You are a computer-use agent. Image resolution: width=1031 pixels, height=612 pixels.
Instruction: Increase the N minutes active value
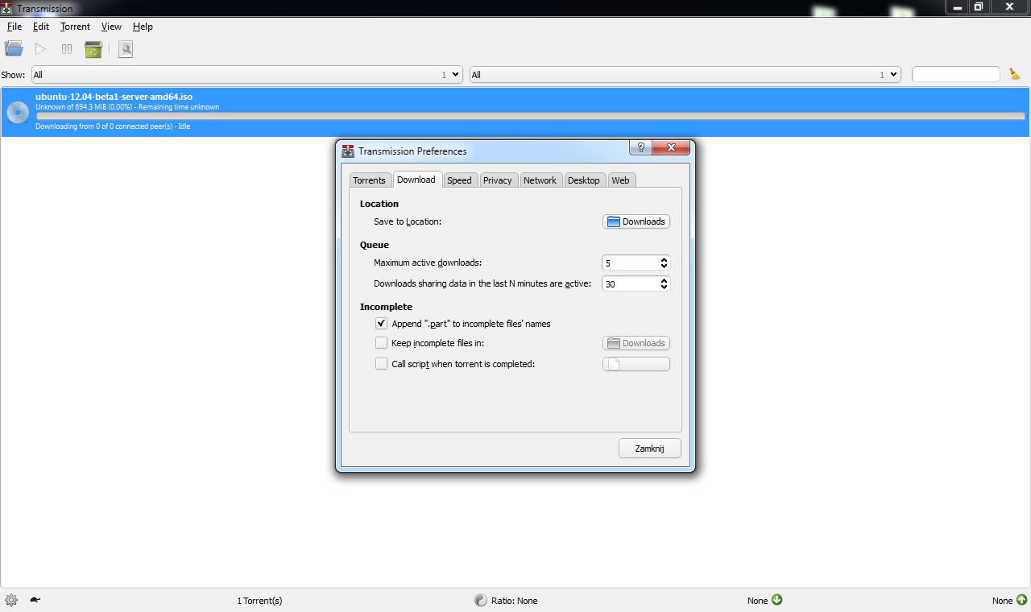tap(664, 280)
